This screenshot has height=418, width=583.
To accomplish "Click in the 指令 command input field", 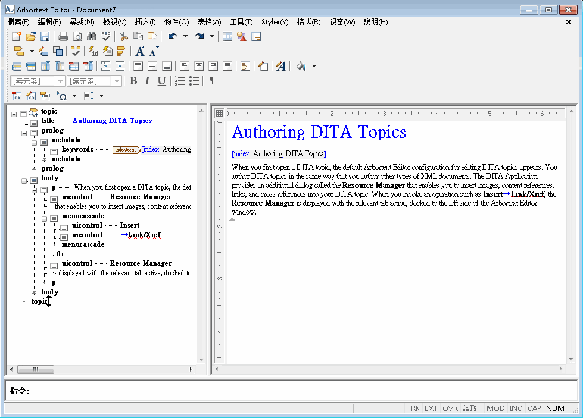I will 292,391.
